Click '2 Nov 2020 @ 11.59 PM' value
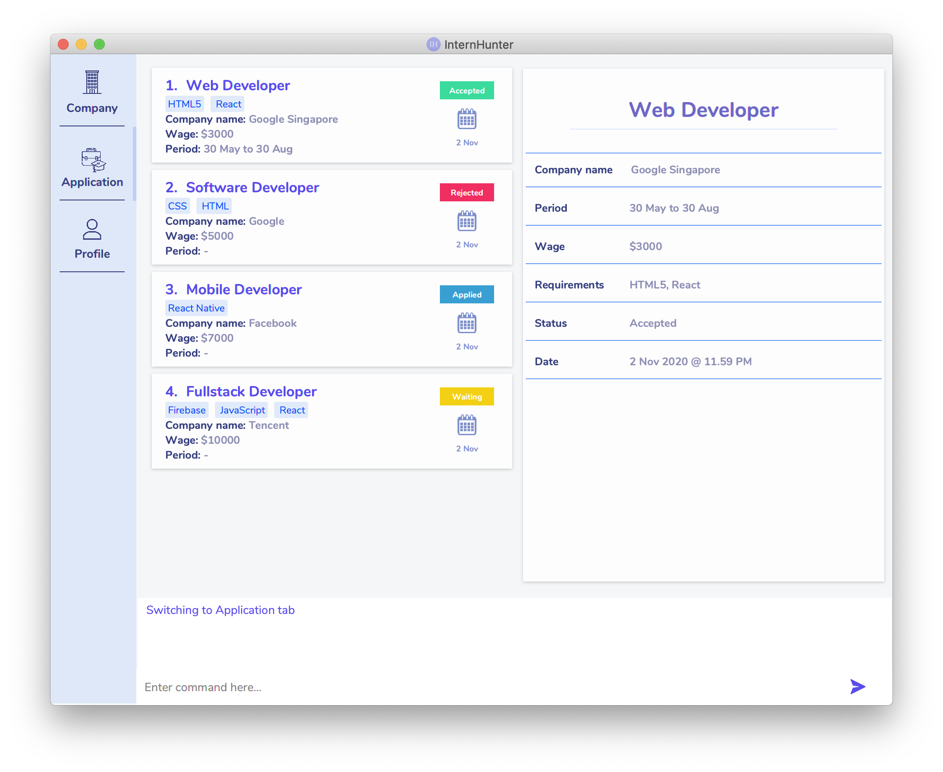 pyautogui.click(x=691, y=362)
